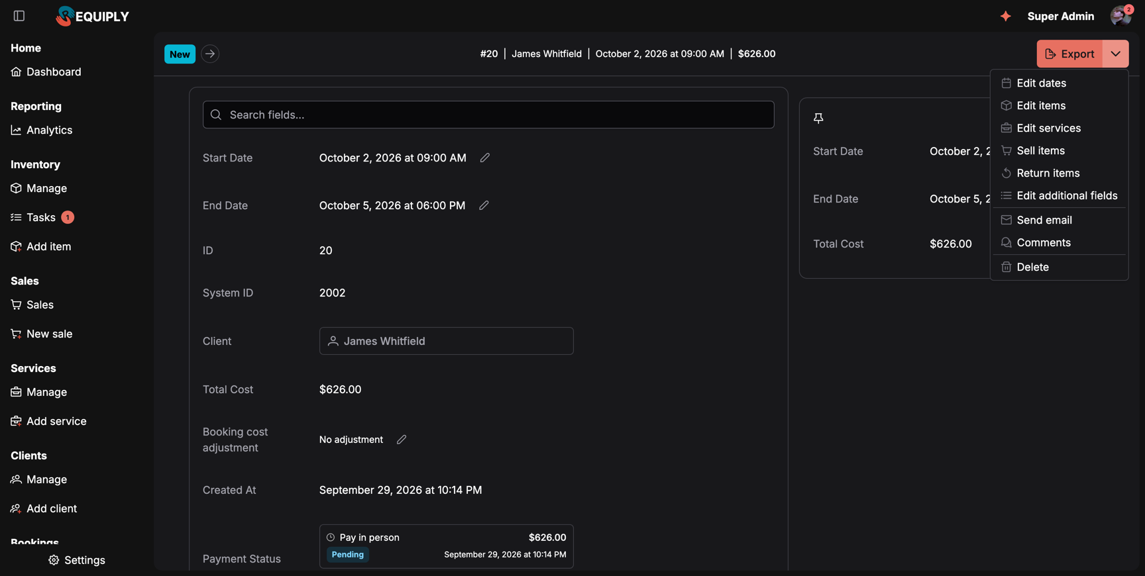Screen dimensions: 1145x576
Task: Edit booking cost adjustment pencil icon
Action: pyautogui.click(x=402, y=440)
